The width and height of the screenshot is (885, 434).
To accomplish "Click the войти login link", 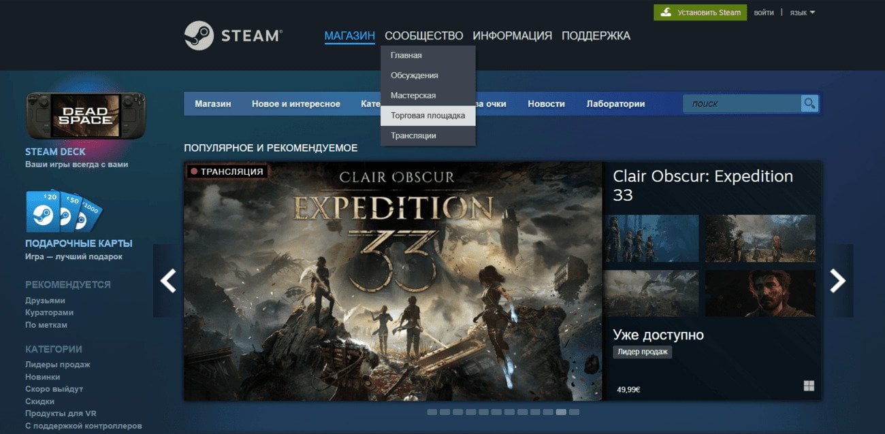I will pos(764,12).
